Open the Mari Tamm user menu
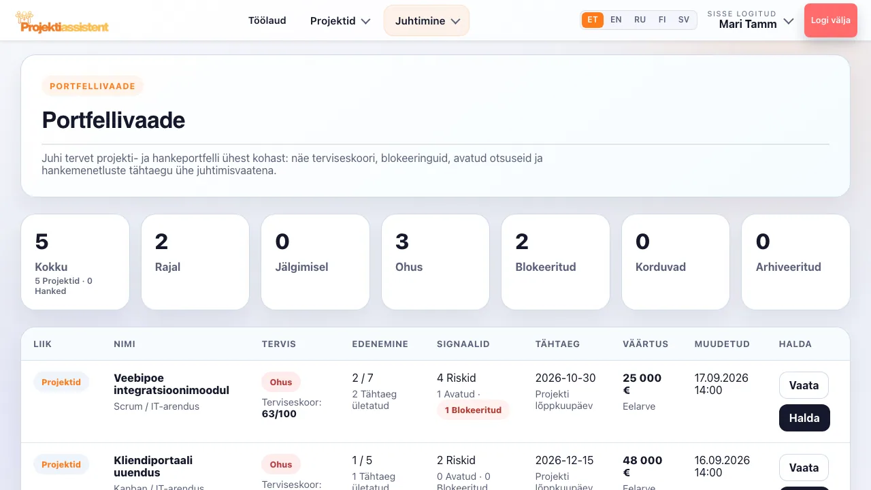This screenshot has width=871, height=490. [751, 20]
